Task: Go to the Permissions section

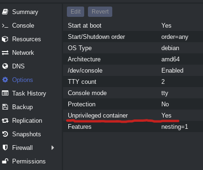Action: tap(29, 161)
